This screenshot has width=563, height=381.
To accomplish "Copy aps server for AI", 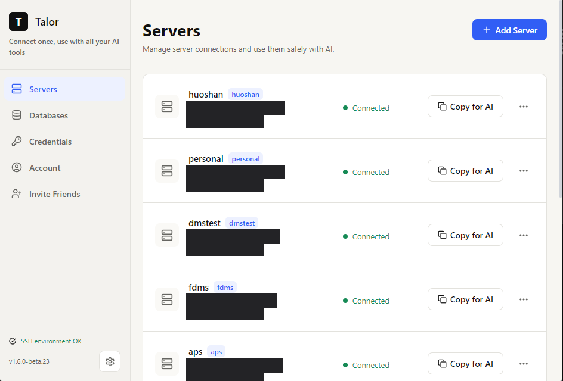I will pyautogui.click(x=465, y=364).
